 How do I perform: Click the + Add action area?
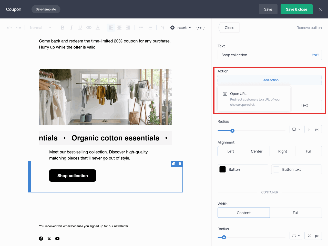pos(270,80)
